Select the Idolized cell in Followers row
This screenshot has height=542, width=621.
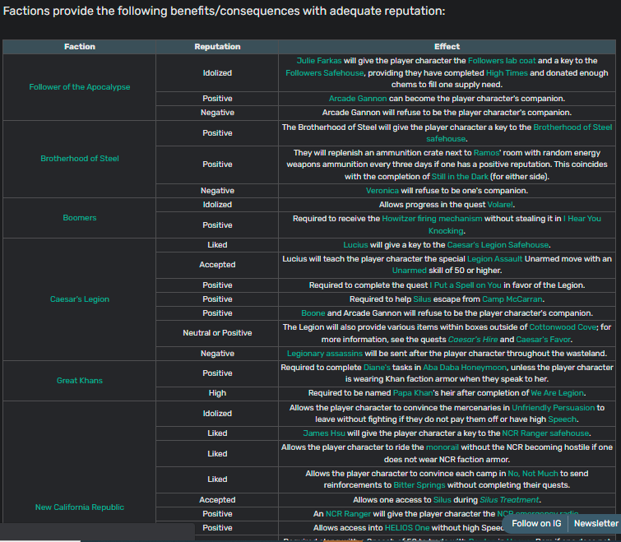217,73
